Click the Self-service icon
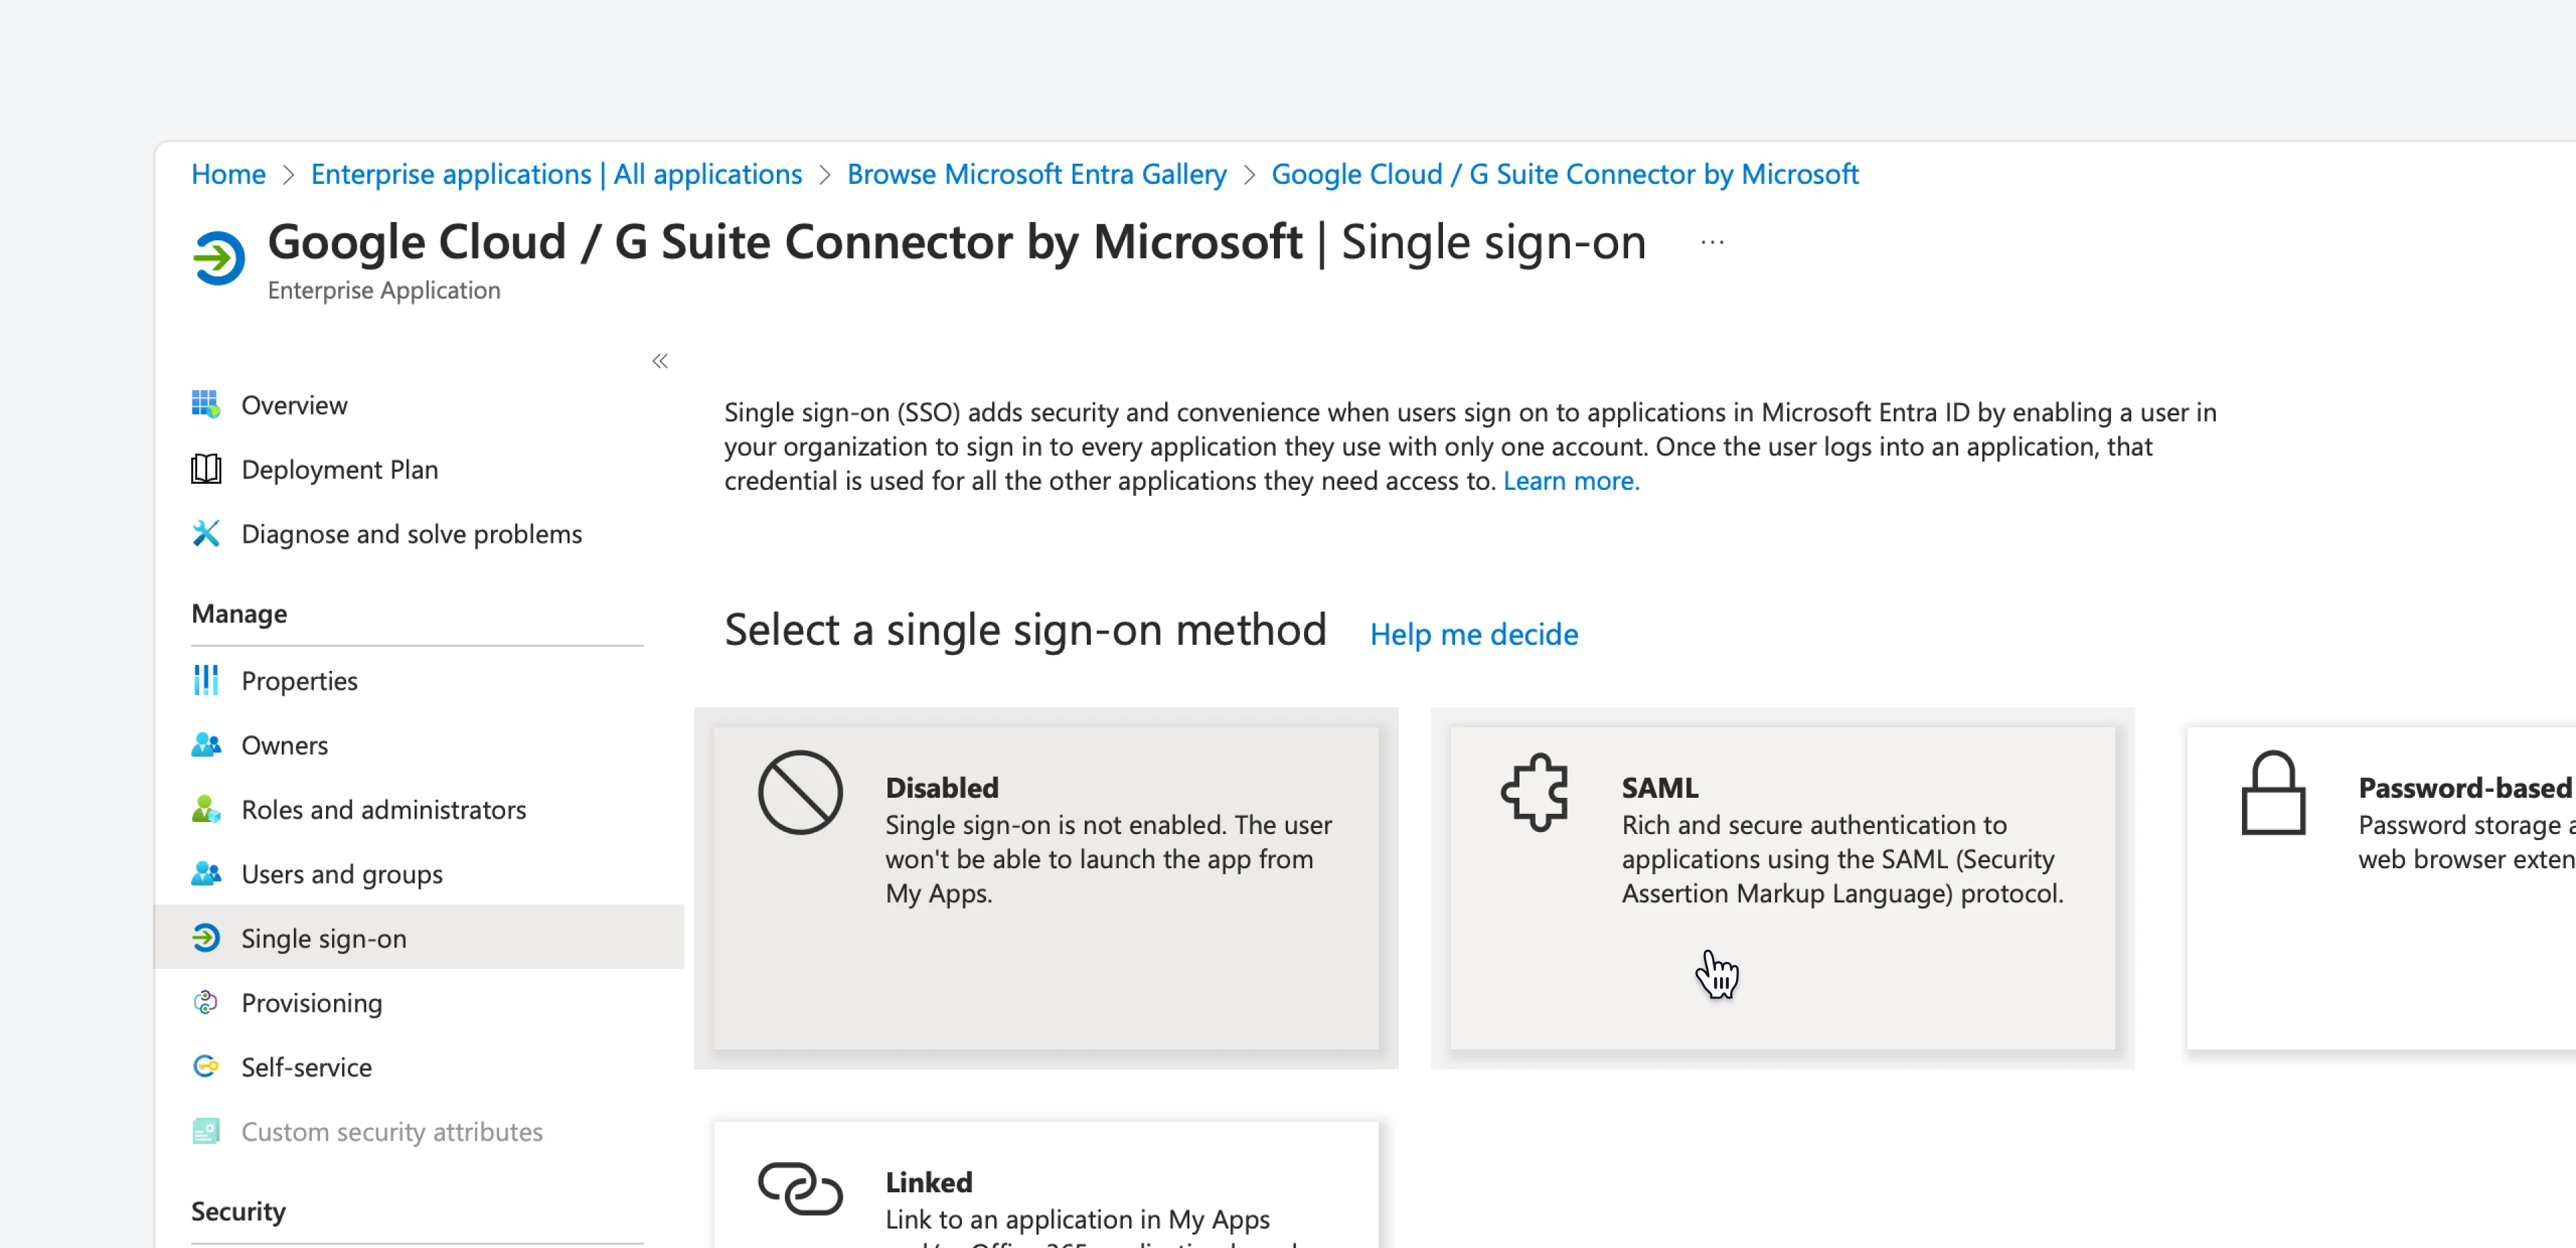 point(206,1066)
